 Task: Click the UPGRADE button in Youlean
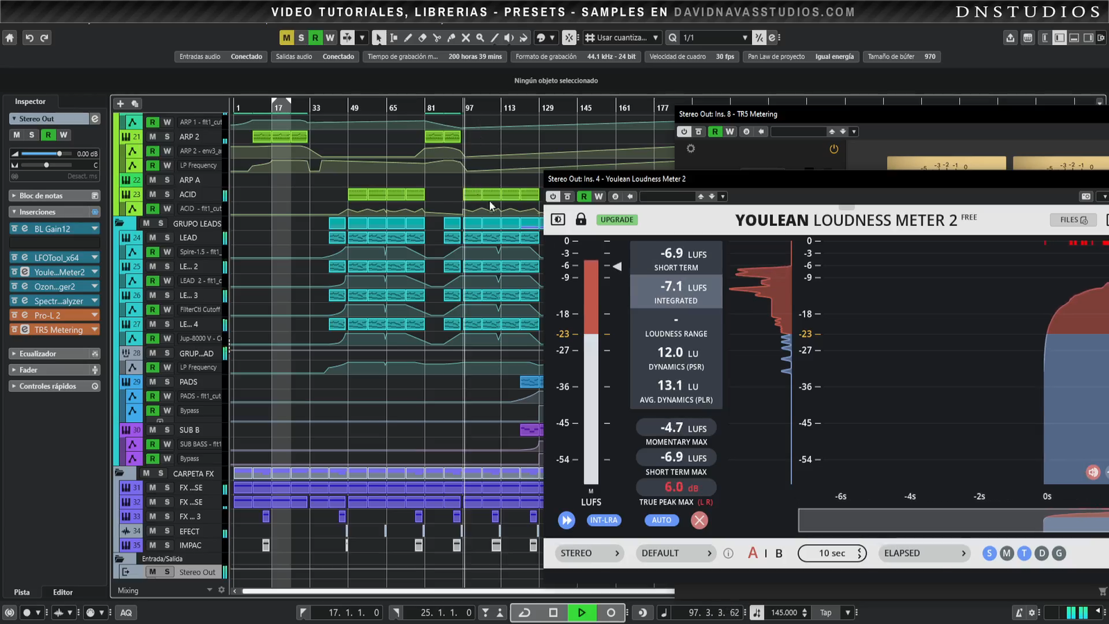616,220
